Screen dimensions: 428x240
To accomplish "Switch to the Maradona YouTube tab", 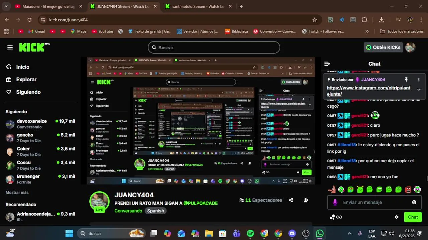I will (x=49, y=6).
